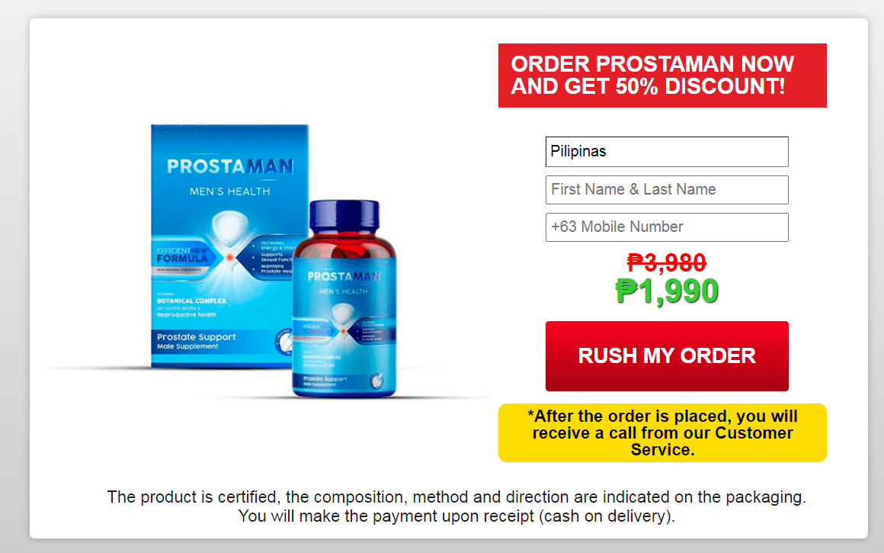This screenshot has height=553, width=884.
Task: Click the product is certified text line
Action: [456, 497]
